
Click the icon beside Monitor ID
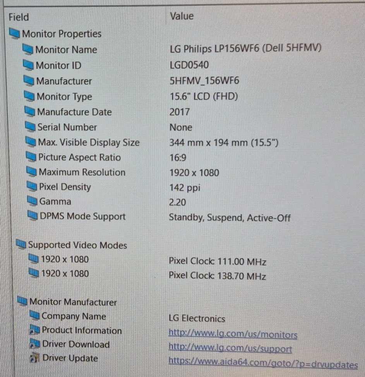click(x=28, y=65)
